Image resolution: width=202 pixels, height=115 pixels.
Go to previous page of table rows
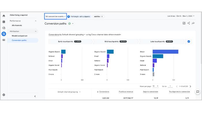[x=177, y=86]
